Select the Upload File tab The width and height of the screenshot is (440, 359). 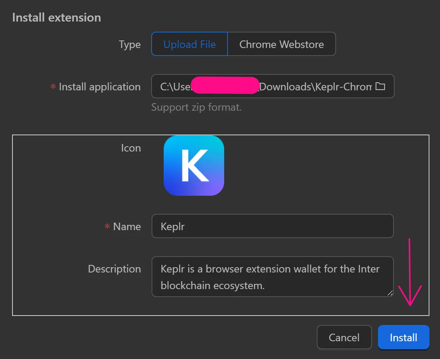[189, 44]
